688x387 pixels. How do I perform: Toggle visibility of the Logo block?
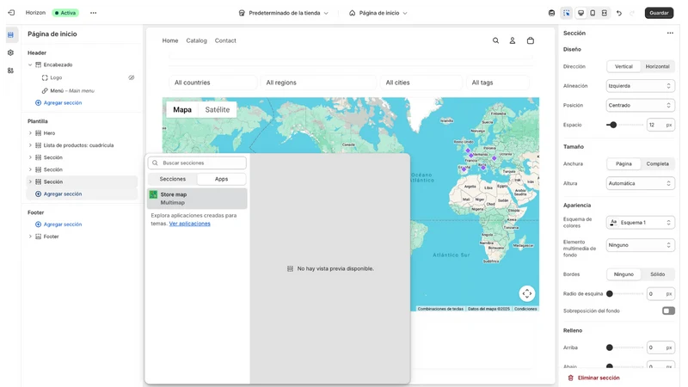click(132, 77)
